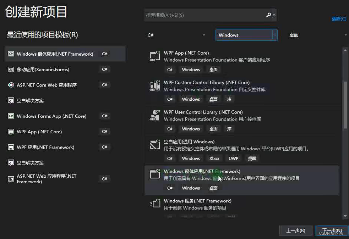
Task: Click the Windows 服务 template icon in list
Action: pos(155,204)
